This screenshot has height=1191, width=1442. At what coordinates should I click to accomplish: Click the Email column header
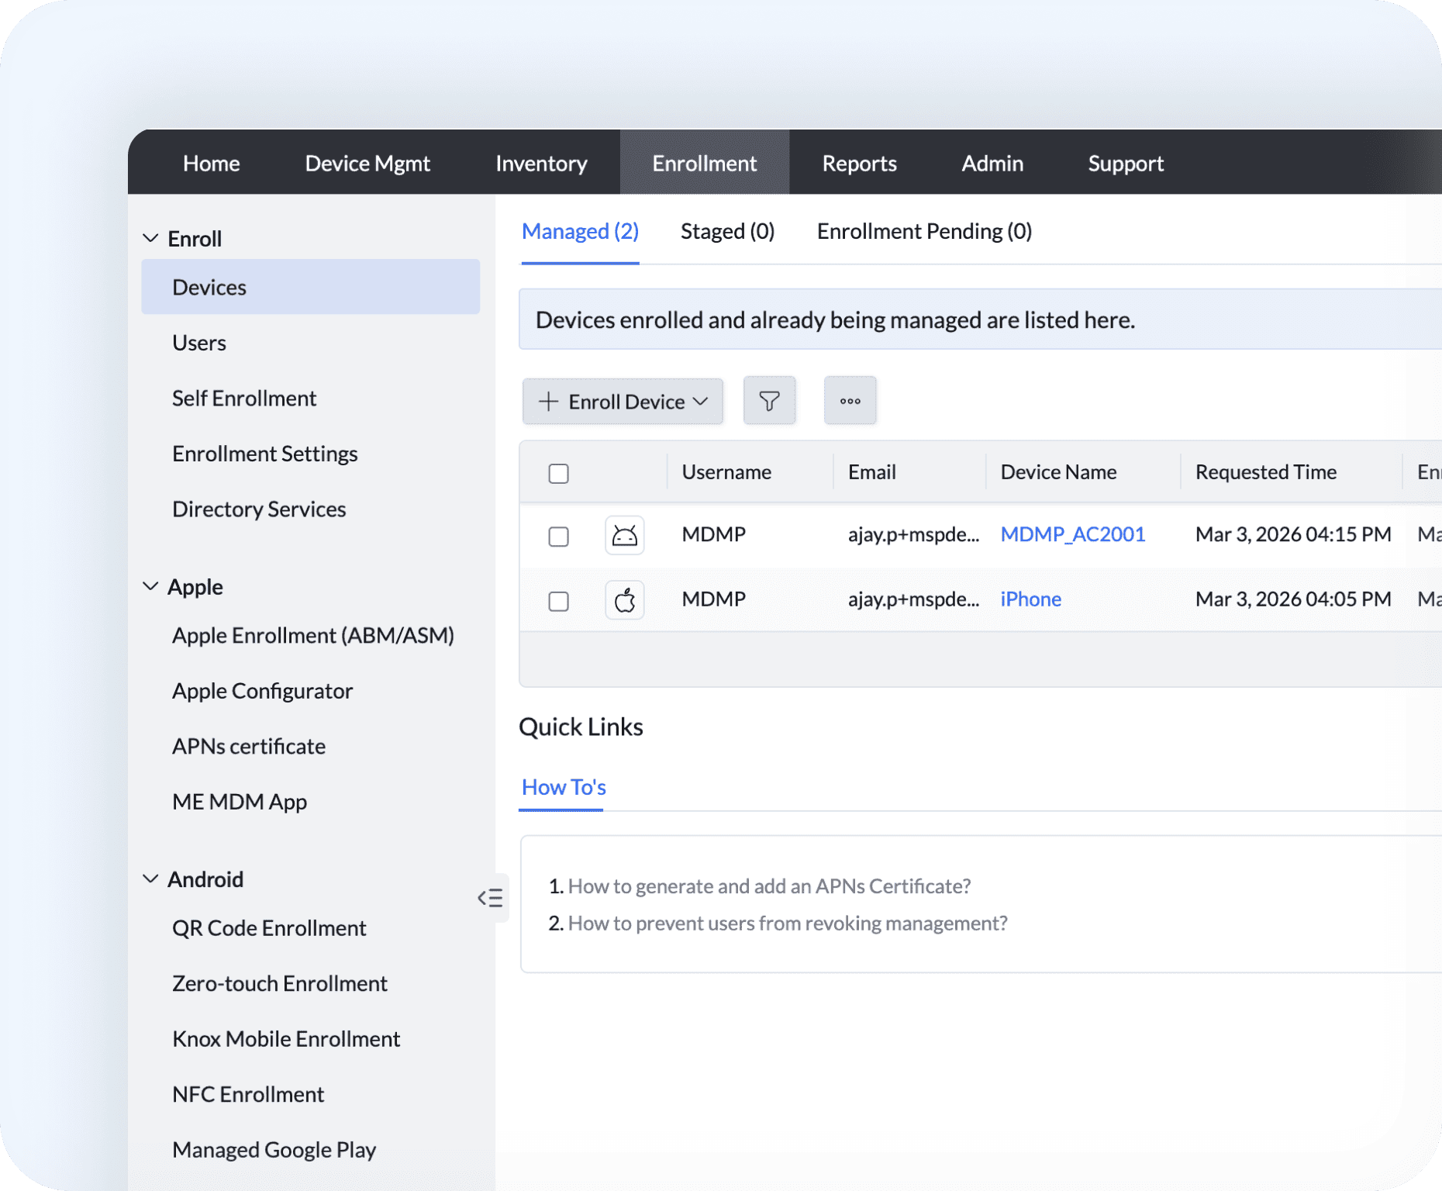pos(871,471)
